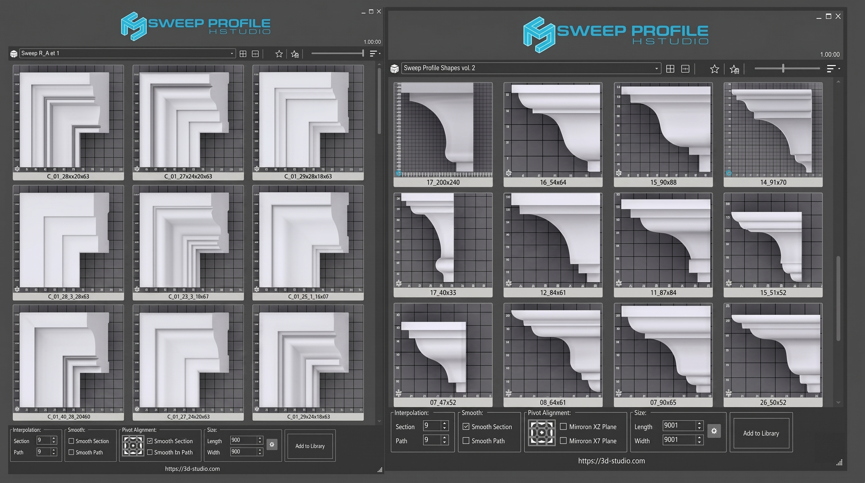Click the library cube icon in right window

(394, 69)
